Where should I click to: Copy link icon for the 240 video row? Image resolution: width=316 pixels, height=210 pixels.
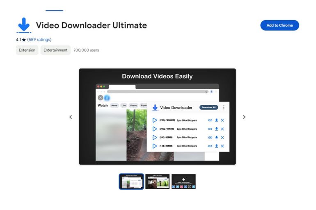(210, 138)
